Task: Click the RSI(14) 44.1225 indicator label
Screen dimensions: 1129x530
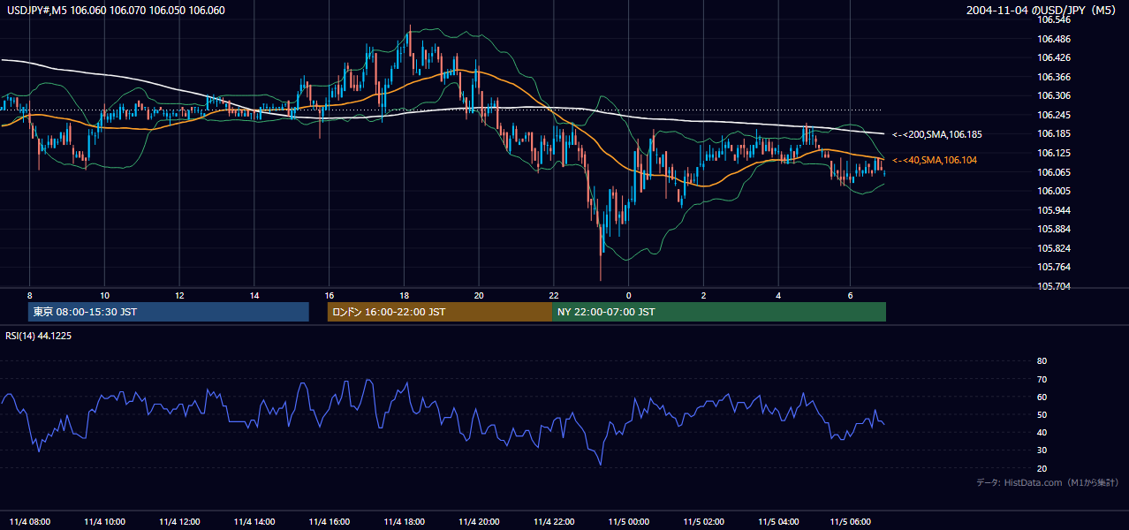Action: (39, 336)
